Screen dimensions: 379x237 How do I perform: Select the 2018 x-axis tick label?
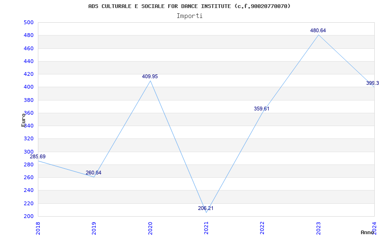(38, 228)
